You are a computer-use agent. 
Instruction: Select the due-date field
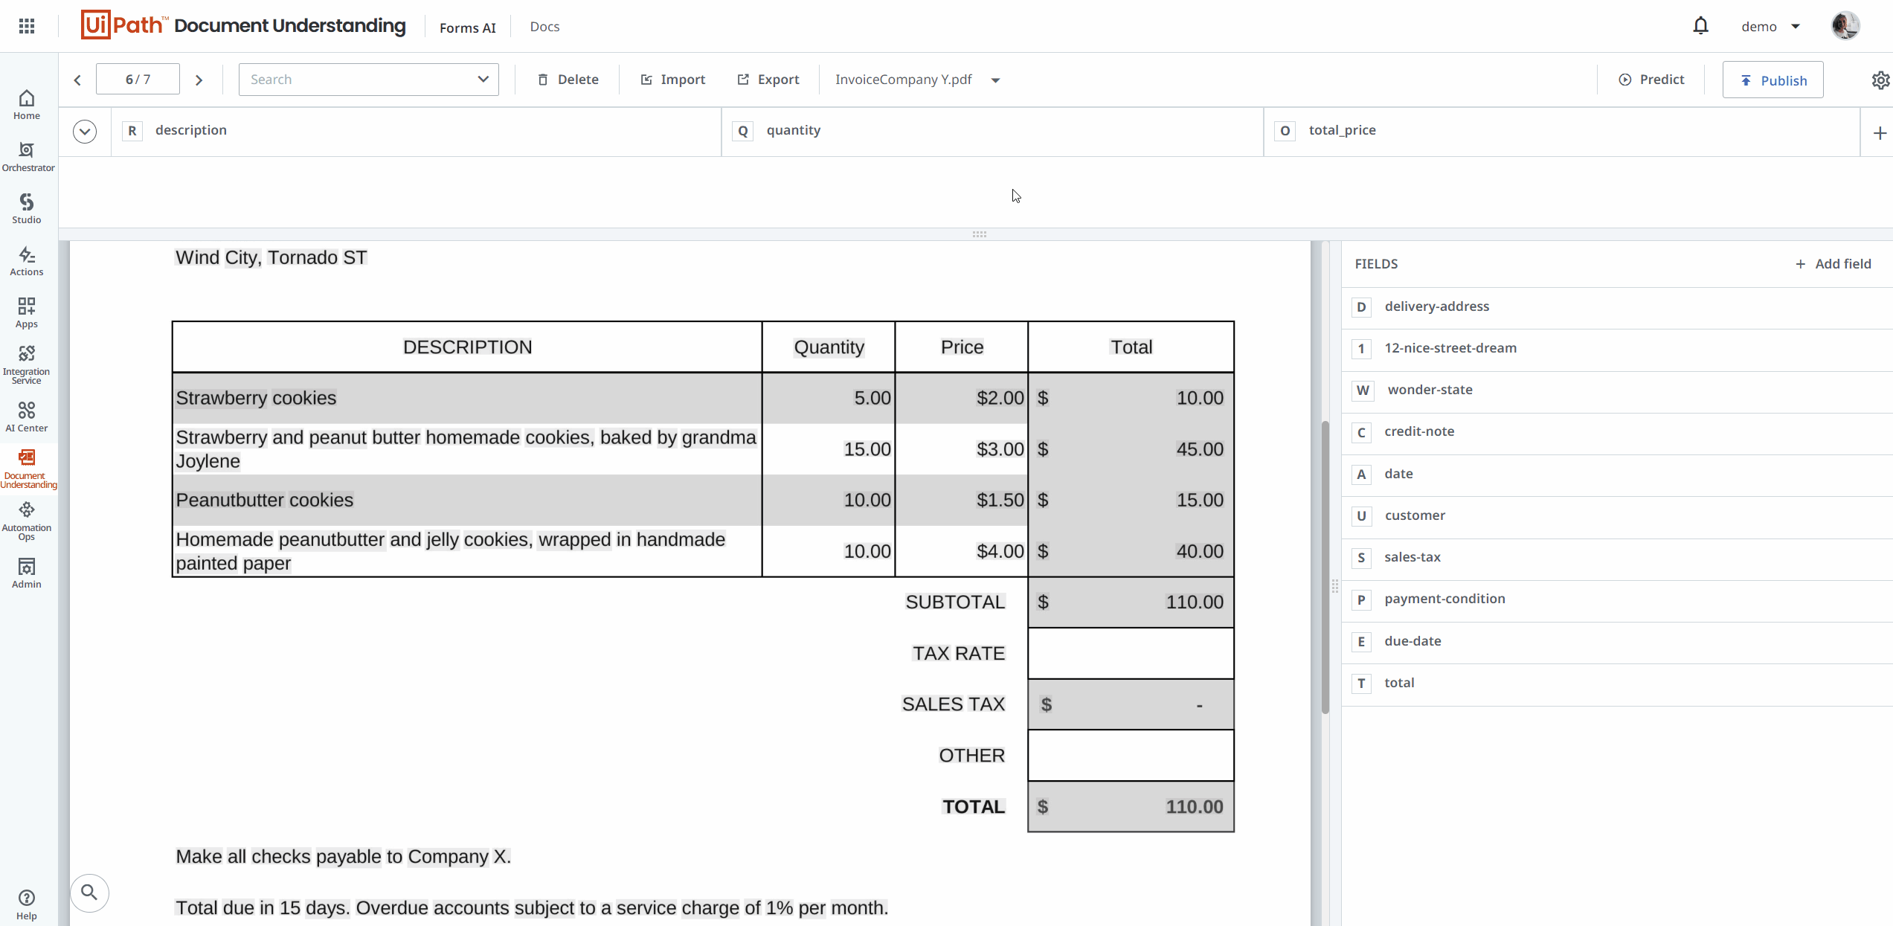click(1618, 642)
